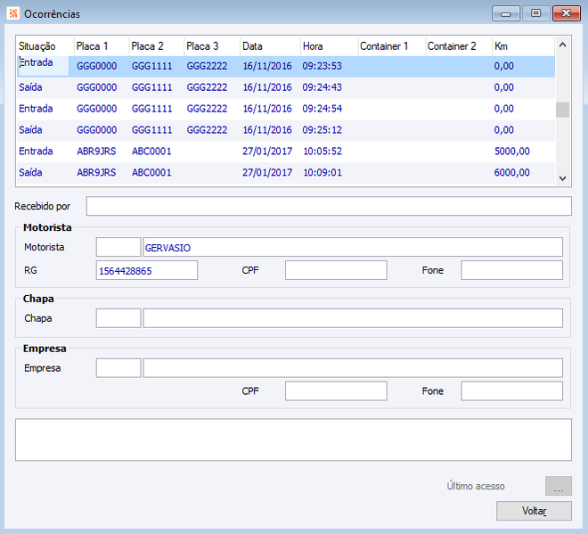
Task: Click the Data column header
Action: click(x=270, y=46)
